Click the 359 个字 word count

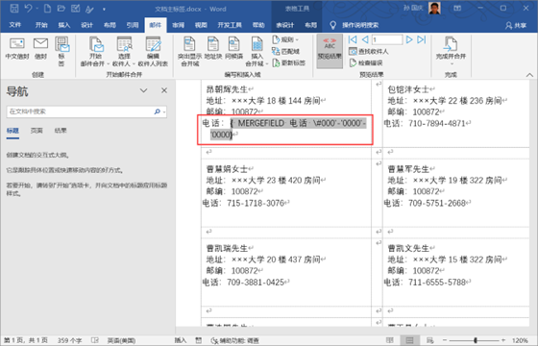(69, 340)
